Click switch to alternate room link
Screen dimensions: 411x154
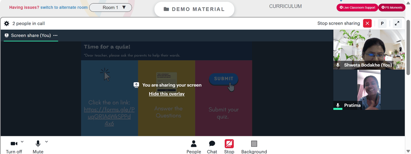point(64,7)
